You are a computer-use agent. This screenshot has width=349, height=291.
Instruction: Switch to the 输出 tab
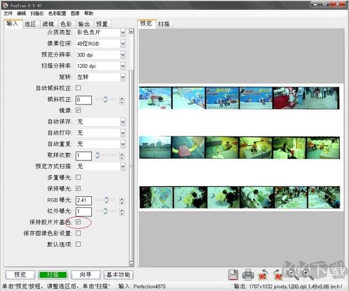pos(84,24)
